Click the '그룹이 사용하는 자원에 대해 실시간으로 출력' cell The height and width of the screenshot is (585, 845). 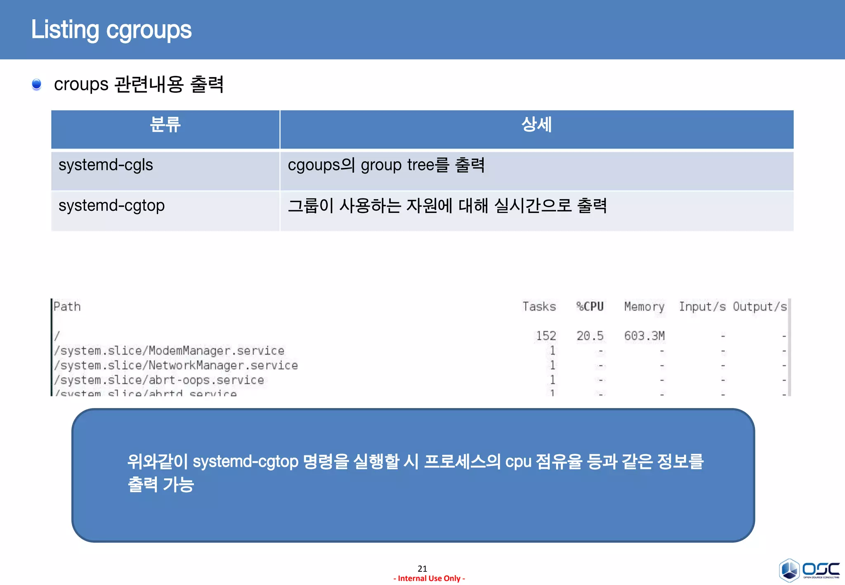536,211
